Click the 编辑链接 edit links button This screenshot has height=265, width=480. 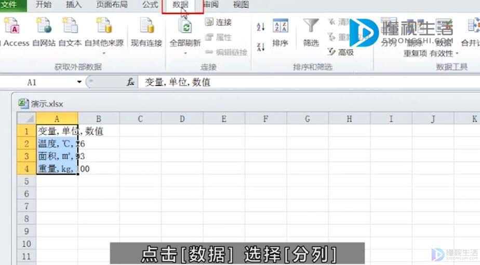(x=226, y=52)
